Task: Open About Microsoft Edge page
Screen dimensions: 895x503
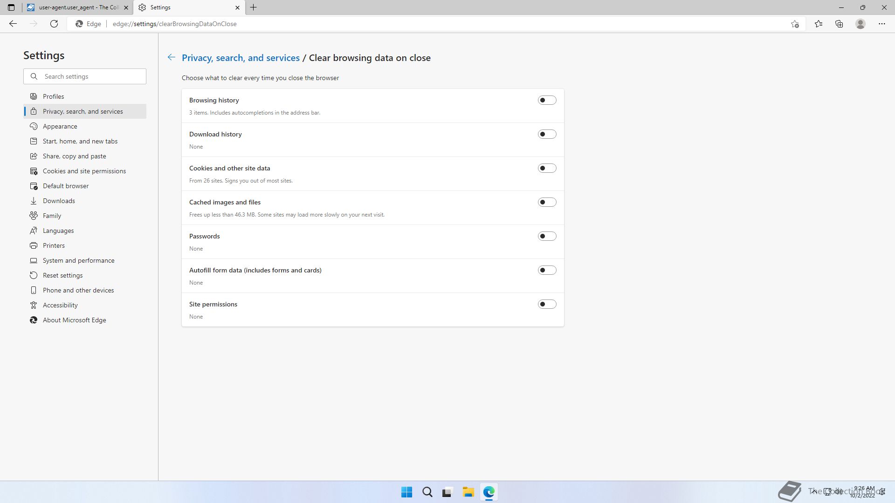Action: 74,320
